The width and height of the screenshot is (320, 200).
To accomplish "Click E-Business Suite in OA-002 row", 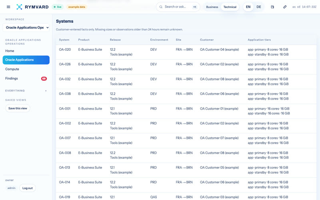I will [x=90, y=123].
